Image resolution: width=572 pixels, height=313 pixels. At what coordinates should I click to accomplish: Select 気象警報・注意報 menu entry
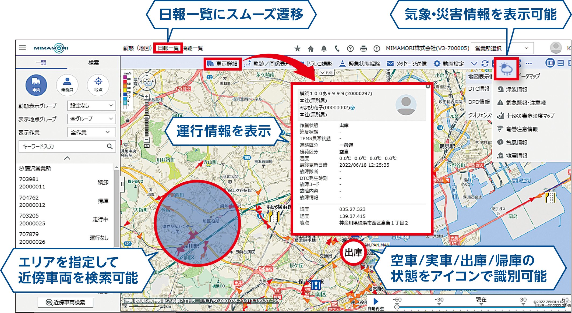click(521, 102)
